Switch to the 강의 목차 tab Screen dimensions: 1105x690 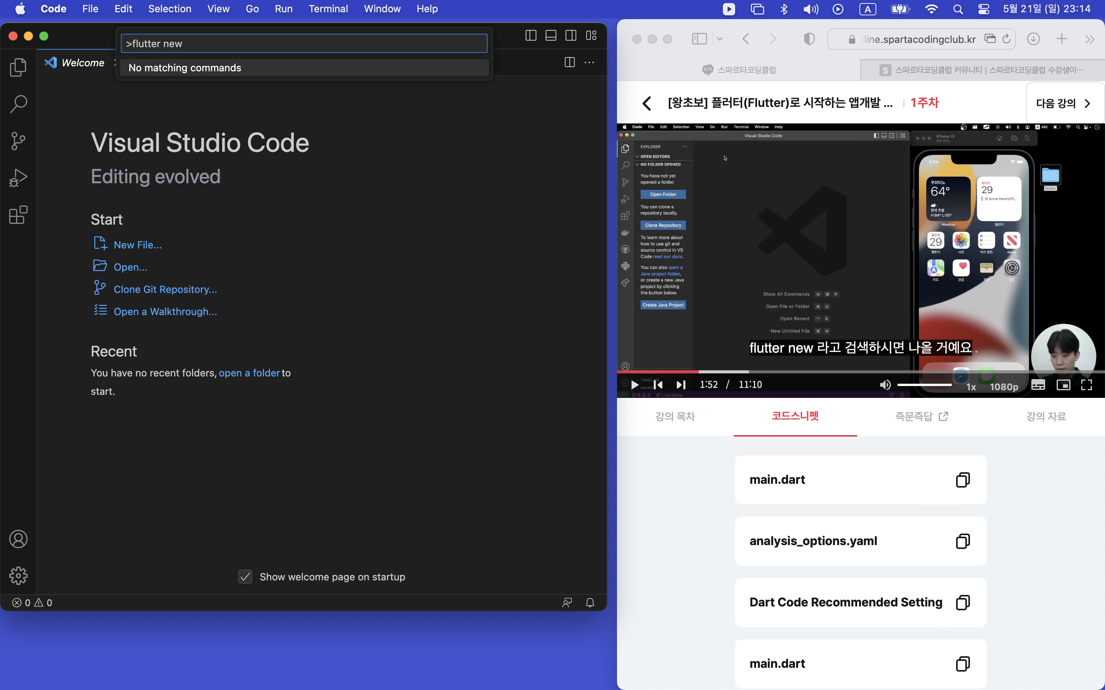click(675, 416)
